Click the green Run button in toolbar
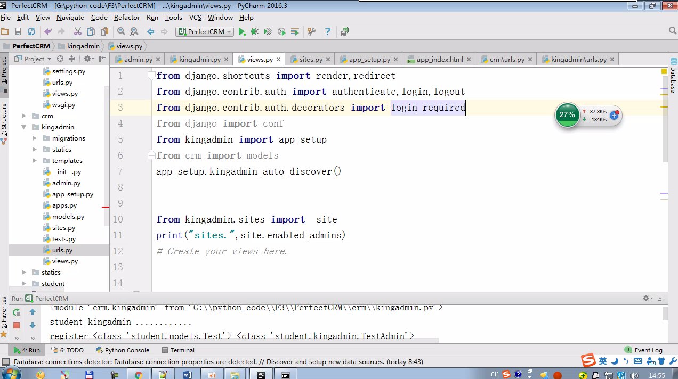The width and height of the screenshot is (678, 379). click(242, 32)
